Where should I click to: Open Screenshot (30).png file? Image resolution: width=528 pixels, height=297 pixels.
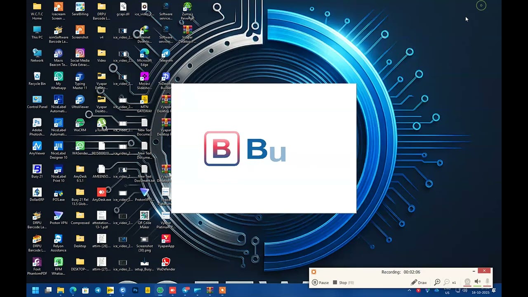[x=144, y=243]
